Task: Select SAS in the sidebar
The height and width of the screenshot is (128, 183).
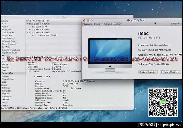Action: [x=4, y=70]
